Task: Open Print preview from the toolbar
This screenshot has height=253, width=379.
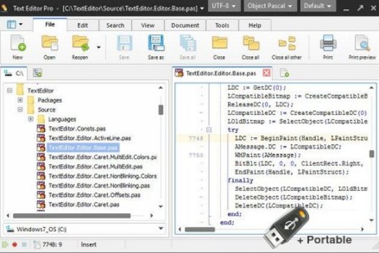Action: [362, 45]
